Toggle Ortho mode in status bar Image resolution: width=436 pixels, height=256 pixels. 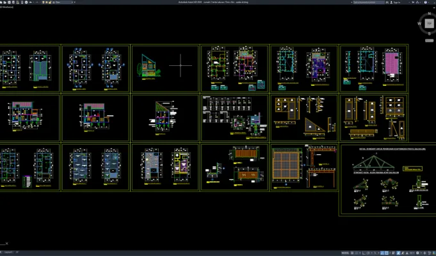point(364,253)
